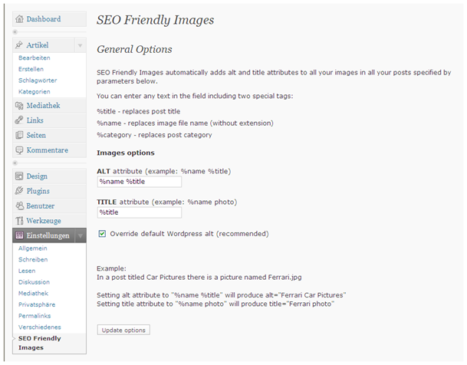Go to Erstellen under Artikel

click(x=31, y=69)
